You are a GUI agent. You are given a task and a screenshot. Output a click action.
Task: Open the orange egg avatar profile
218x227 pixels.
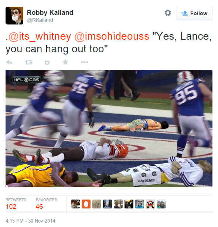coord(86,204)
